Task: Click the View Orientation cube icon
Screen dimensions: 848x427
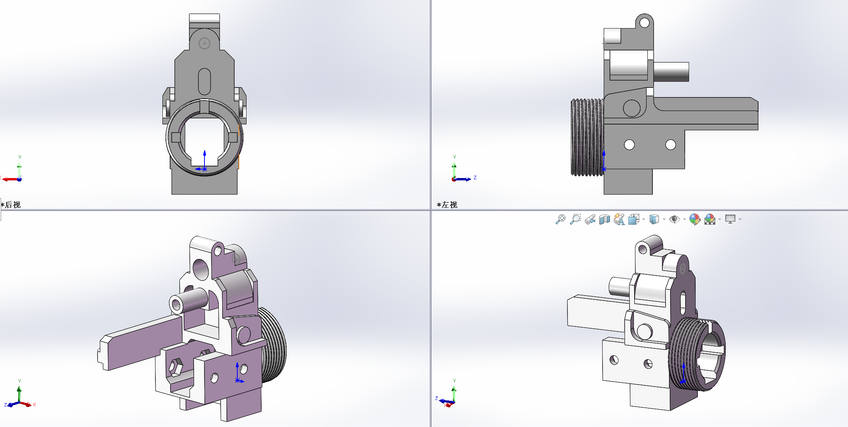Action: (x=634, y=219)
